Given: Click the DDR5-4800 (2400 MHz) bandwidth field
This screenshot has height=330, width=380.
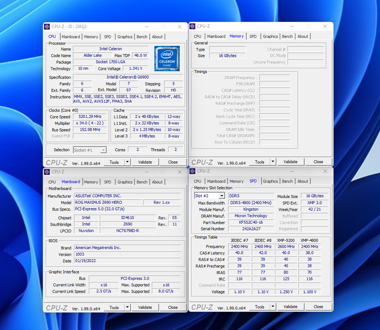Looking at the screenshot, I should click(251, 203).
